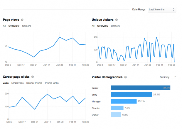Click the Page views peak near Jan 28
Screen dimensions: 182x129
tap(60, 37)
